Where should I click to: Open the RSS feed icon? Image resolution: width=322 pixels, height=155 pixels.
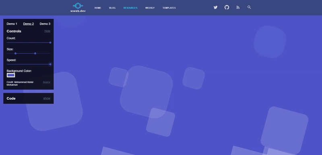click(238, 7)
